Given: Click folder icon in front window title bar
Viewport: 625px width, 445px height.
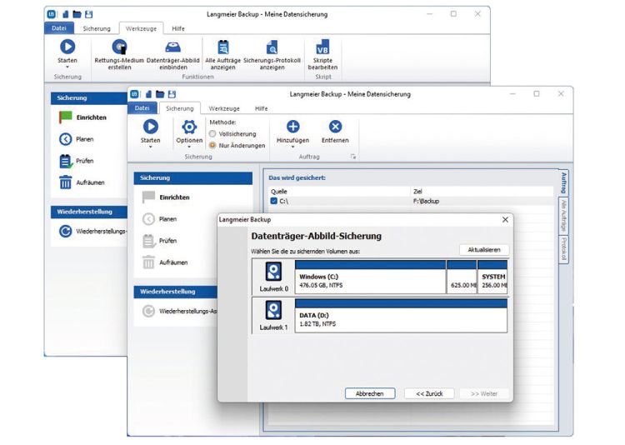Looking at the screenshot, I should tap(160, 94).
